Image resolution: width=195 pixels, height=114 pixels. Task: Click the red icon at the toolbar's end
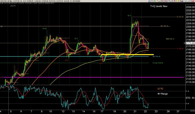point(193,1)
